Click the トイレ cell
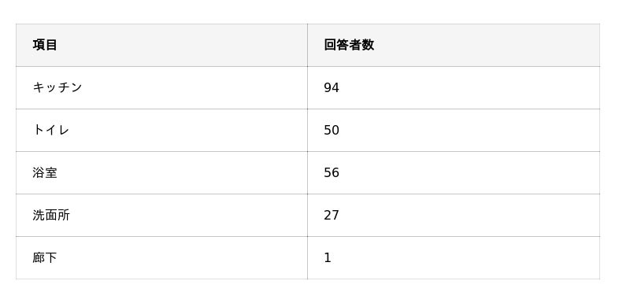The width and height of the screenshot is (630, 303). pos(161,130)
